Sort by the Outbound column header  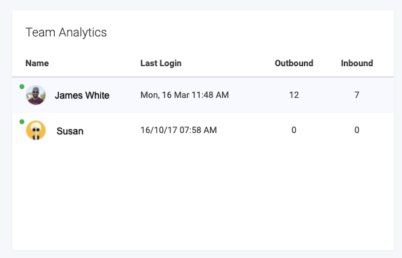click(x=294, y=63)
